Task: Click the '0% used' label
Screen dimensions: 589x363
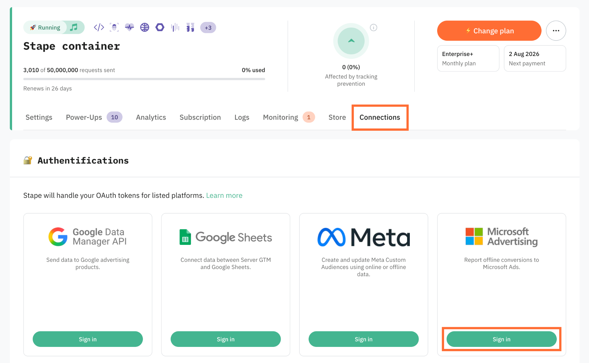Action: tap(253, 70)
